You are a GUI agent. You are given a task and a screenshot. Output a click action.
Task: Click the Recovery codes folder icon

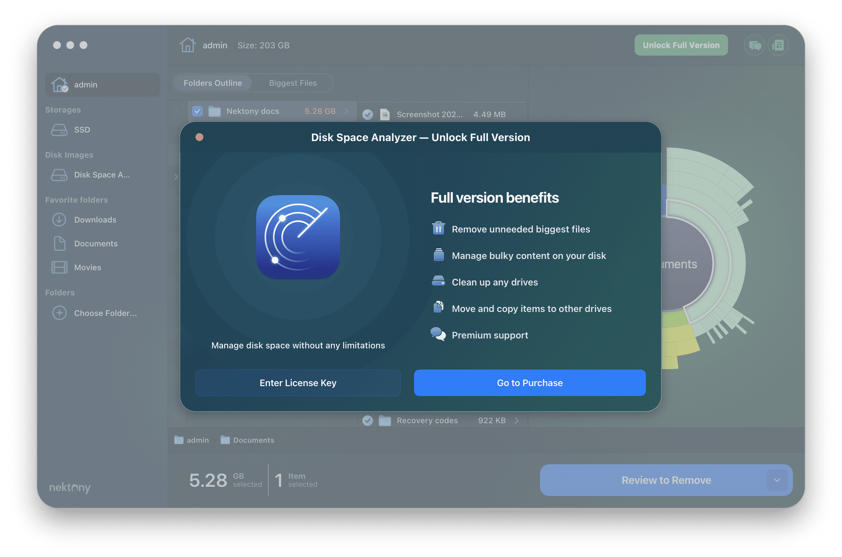tap(385, 421)
